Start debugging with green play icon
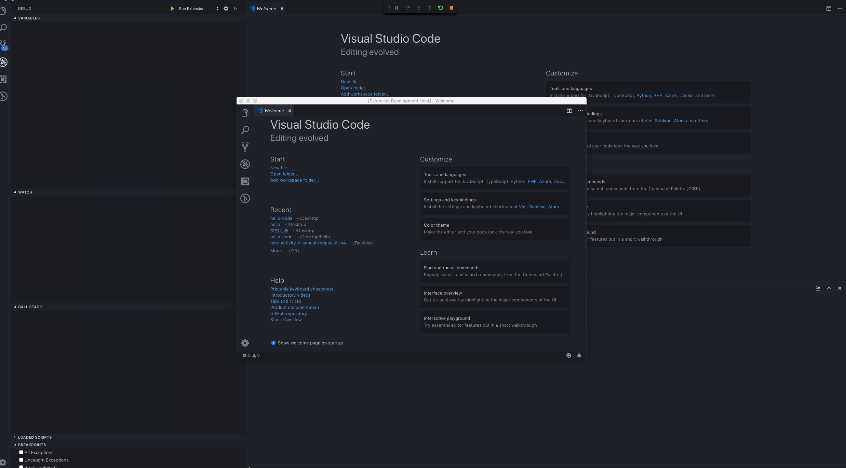This screenshot has width=846, height=468. (x=172, y=9)
